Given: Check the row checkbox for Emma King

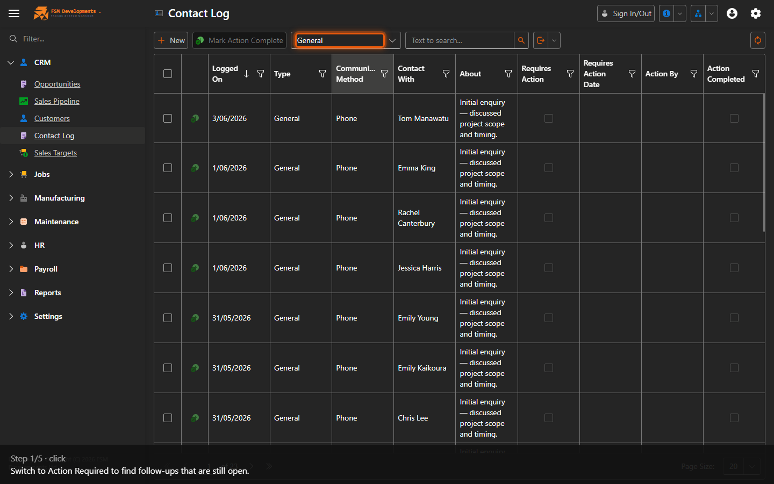Looking at the screenshot, I should [x=168, y=168].
